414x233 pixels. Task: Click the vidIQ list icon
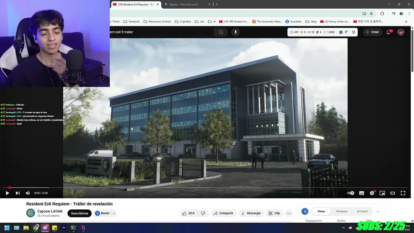pyautogui.click(x=346, y=32)
